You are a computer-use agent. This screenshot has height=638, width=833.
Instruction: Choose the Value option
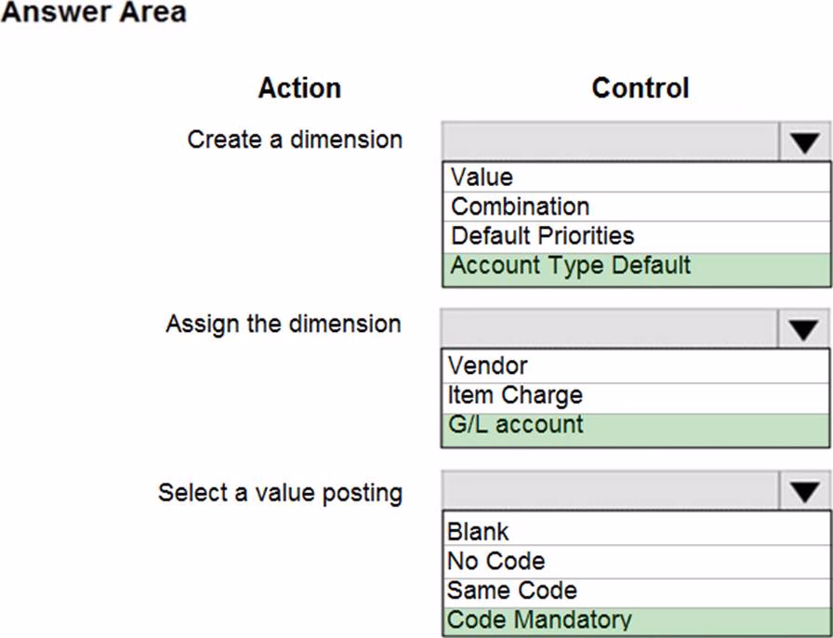click(x=482, y=177)
